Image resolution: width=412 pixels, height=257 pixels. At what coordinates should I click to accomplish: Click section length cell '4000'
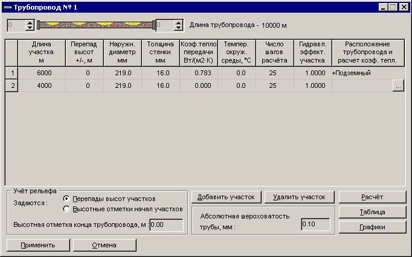[42, 85]
